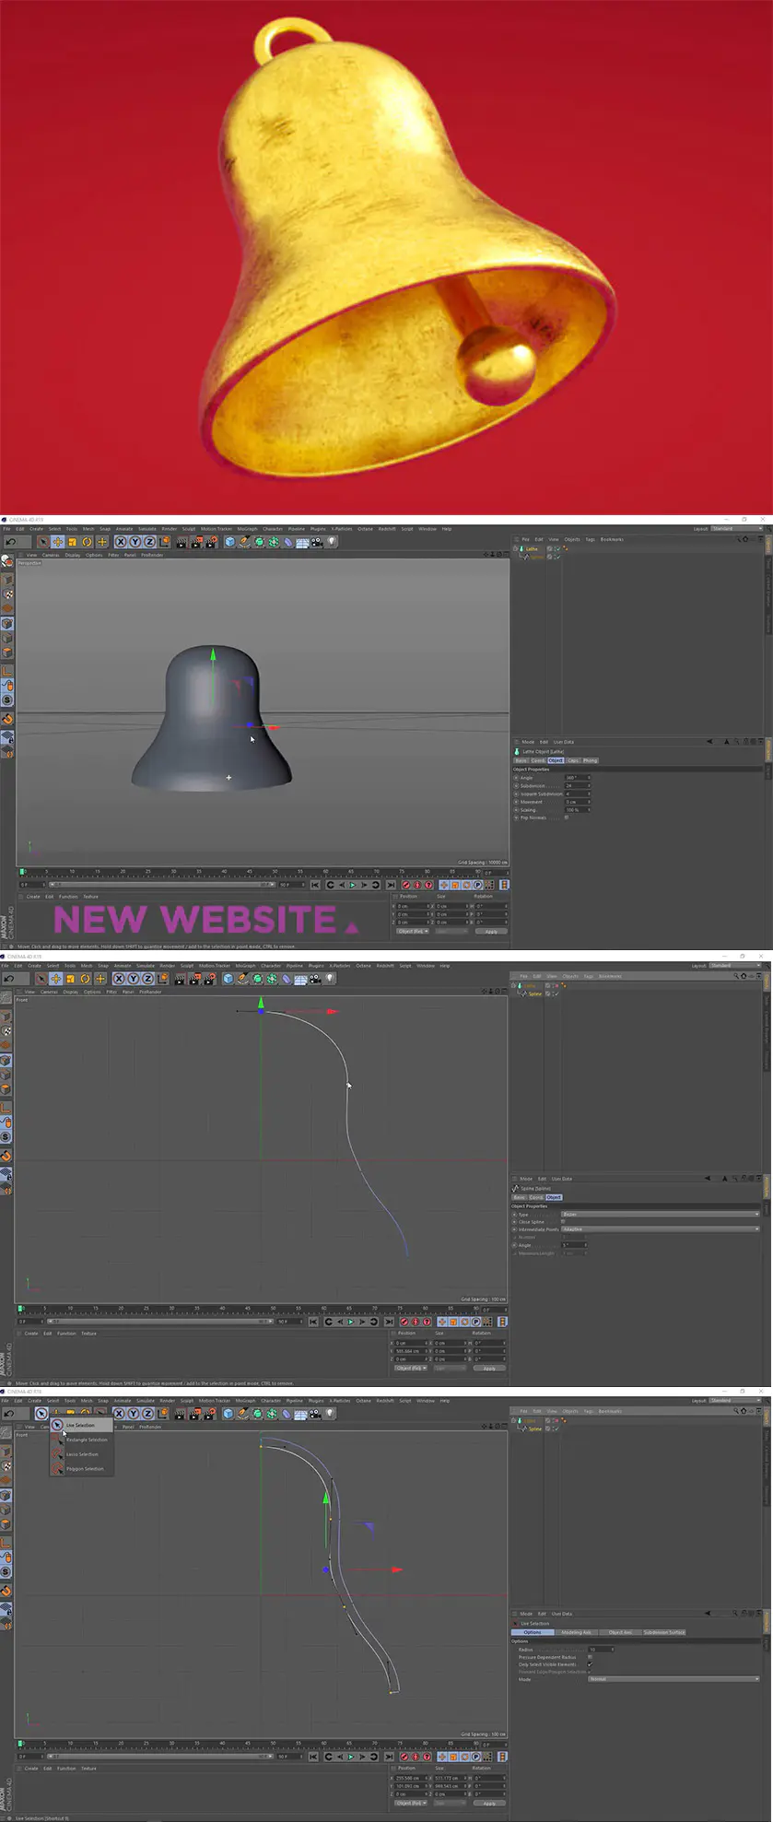
Task: Open Coord tab in Spline attributes
Action: [536, 1197]
